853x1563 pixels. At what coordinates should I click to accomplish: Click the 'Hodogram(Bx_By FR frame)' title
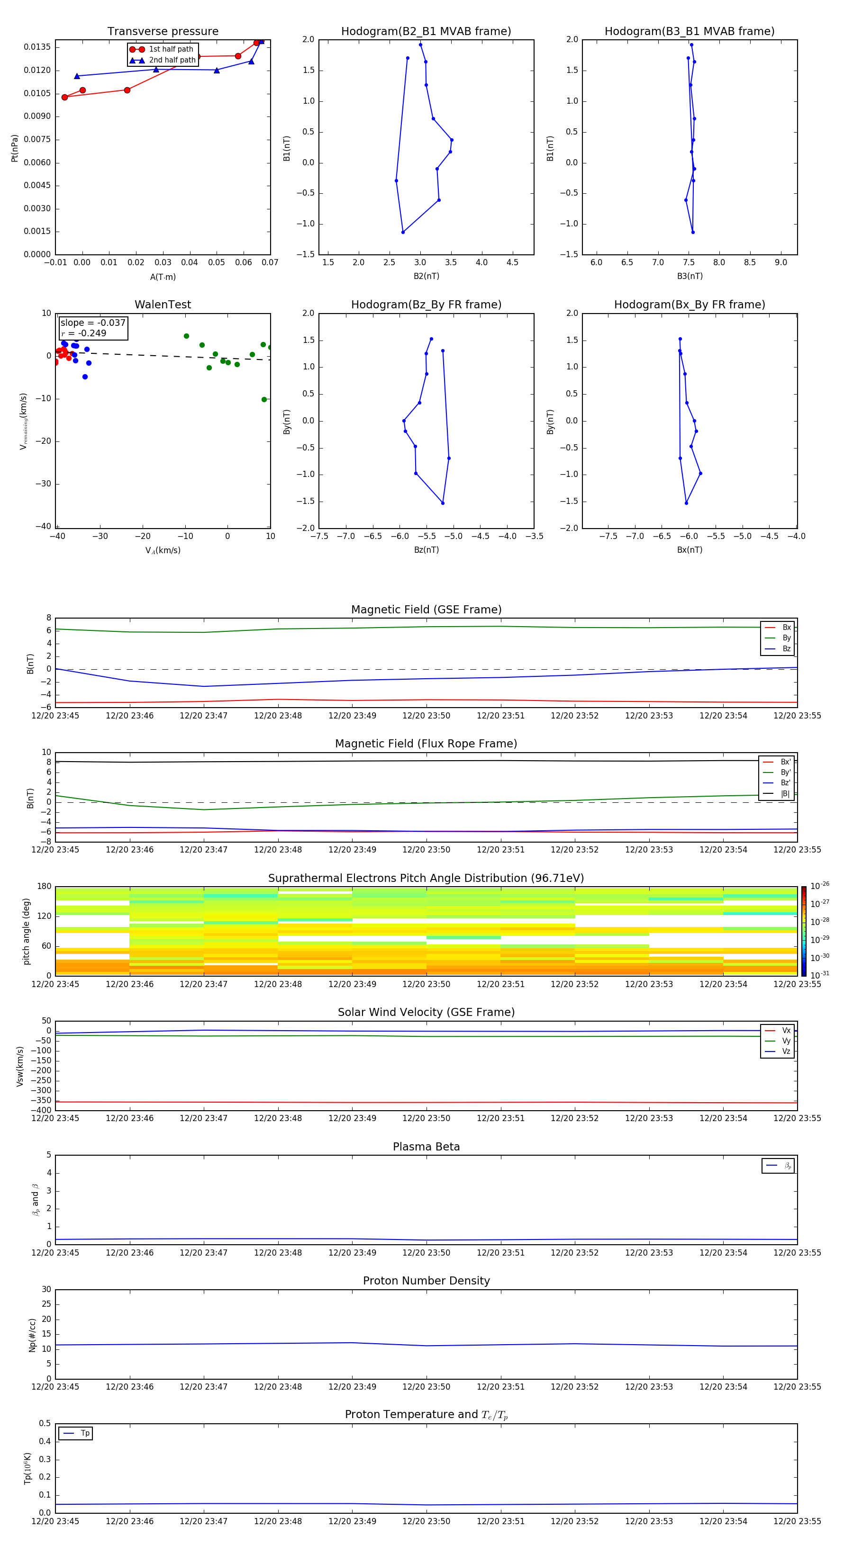click(690, 305)
